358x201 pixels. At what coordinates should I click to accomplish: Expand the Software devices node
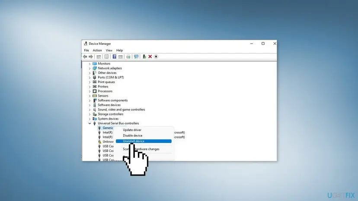90,105
